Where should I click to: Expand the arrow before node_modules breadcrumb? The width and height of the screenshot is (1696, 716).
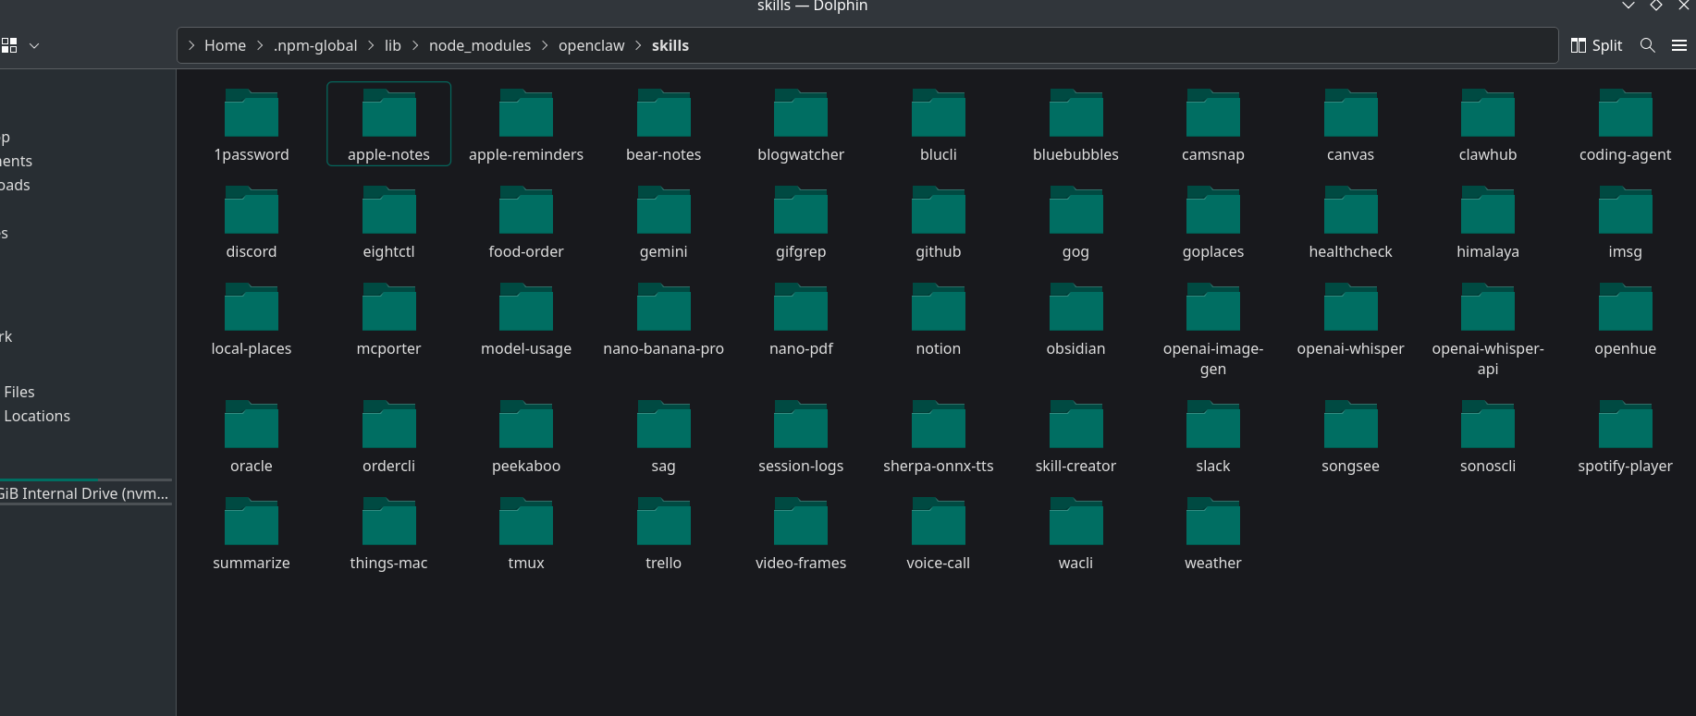click(415, 45)
